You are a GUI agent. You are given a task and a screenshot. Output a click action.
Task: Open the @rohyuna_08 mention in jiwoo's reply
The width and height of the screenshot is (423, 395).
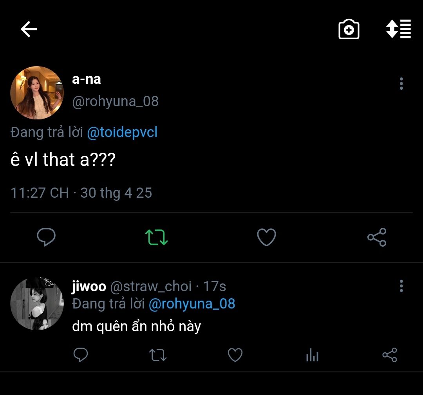[192, 304]
